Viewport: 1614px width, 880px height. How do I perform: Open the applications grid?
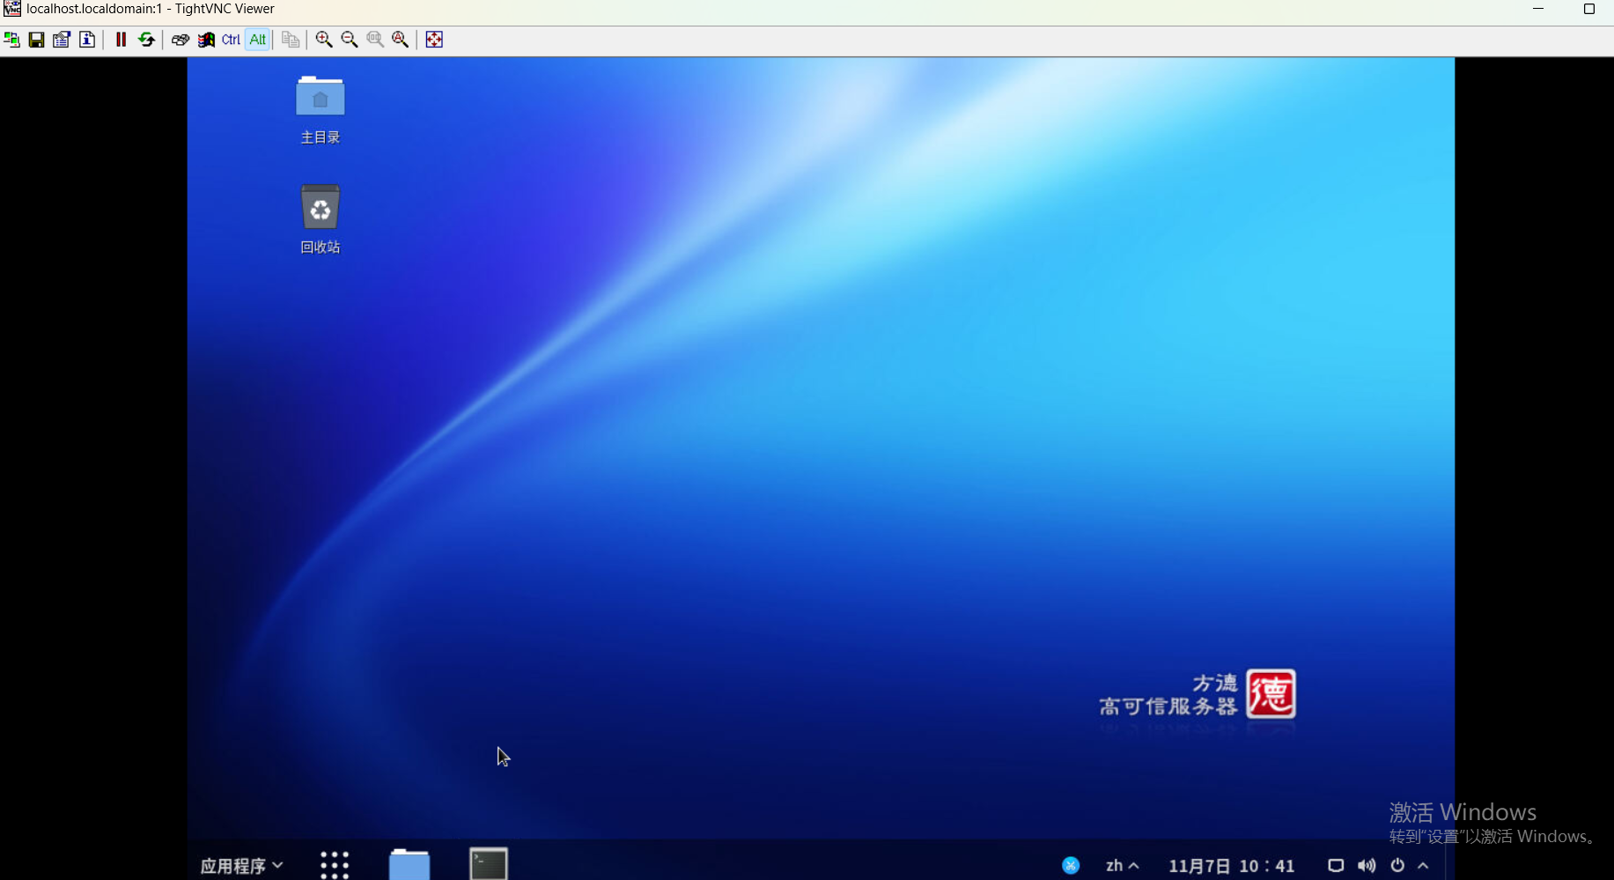334,865
